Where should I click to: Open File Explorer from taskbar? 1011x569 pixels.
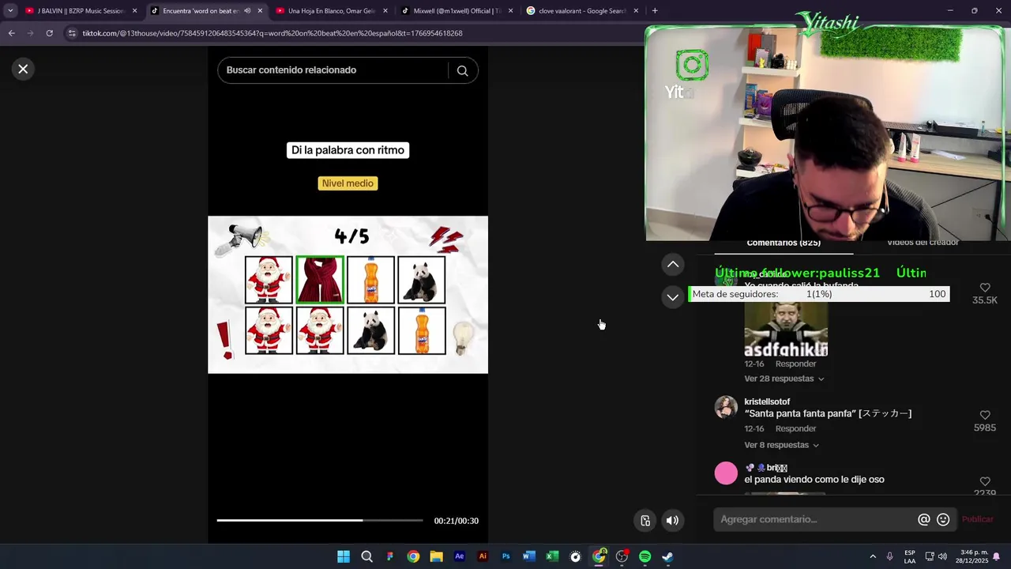click(436, 556)
